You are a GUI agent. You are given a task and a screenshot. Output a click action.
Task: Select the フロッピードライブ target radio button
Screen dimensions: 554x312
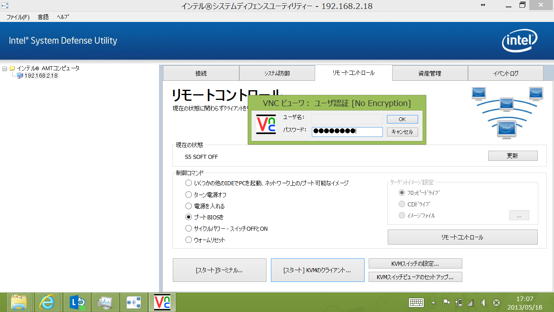tap(402, 193)
